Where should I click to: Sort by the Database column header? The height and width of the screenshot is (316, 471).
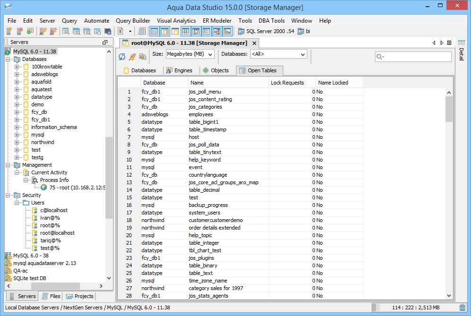(x=164, y=83)
